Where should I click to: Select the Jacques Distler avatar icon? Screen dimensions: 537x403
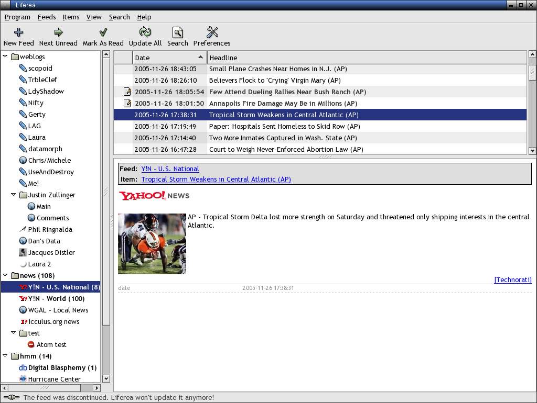pyautogui.click(x=23, y=252)
